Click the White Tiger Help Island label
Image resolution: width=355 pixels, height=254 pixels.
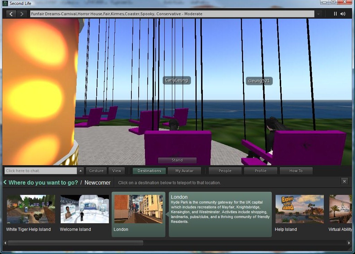(x=28, y=229)
